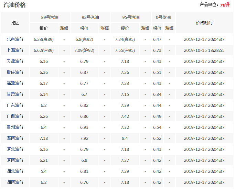235x189 pixels.
Task: Click the 价格时间 column header
Action: click(204, 23)
